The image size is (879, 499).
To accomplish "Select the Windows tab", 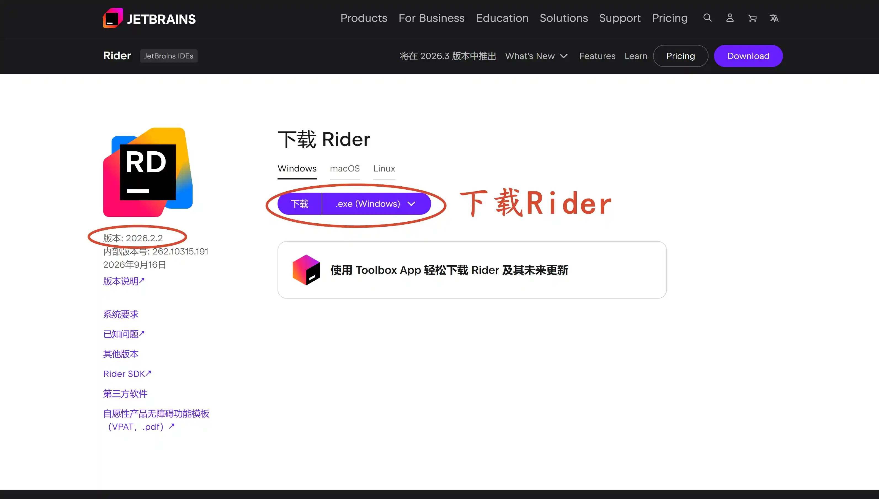I will 297,169.
